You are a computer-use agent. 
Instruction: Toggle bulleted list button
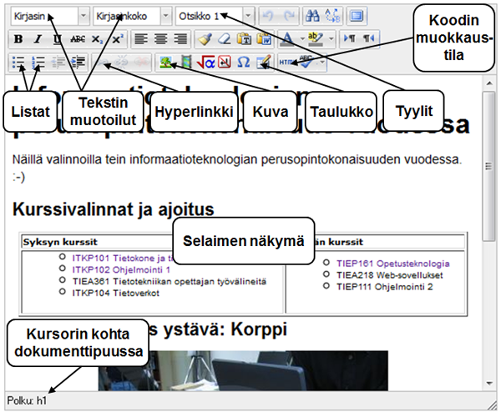18,63
